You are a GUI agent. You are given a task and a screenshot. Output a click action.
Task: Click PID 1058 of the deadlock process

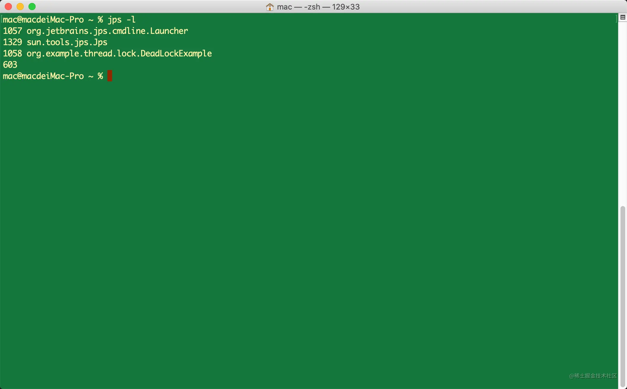coord(12,53)
